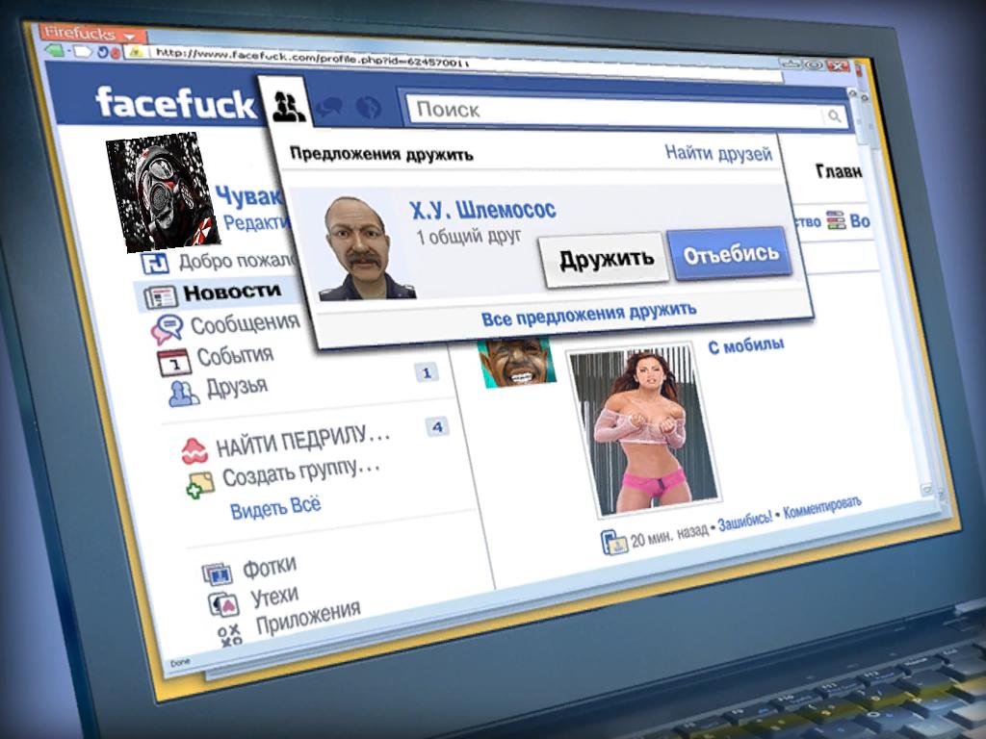
Task: Open Фотки in the left sidebar
Action: (x=269, y=567)
